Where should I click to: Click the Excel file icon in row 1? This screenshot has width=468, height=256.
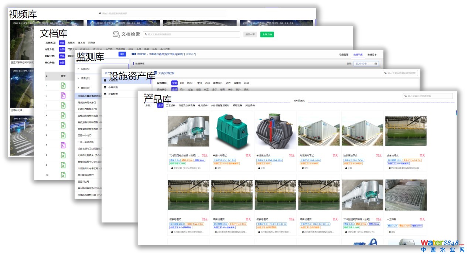(63, 86)
